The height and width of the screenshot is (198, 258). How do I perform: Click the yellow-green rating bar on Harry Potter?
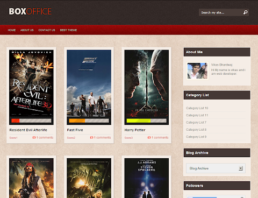coord(139,121)
